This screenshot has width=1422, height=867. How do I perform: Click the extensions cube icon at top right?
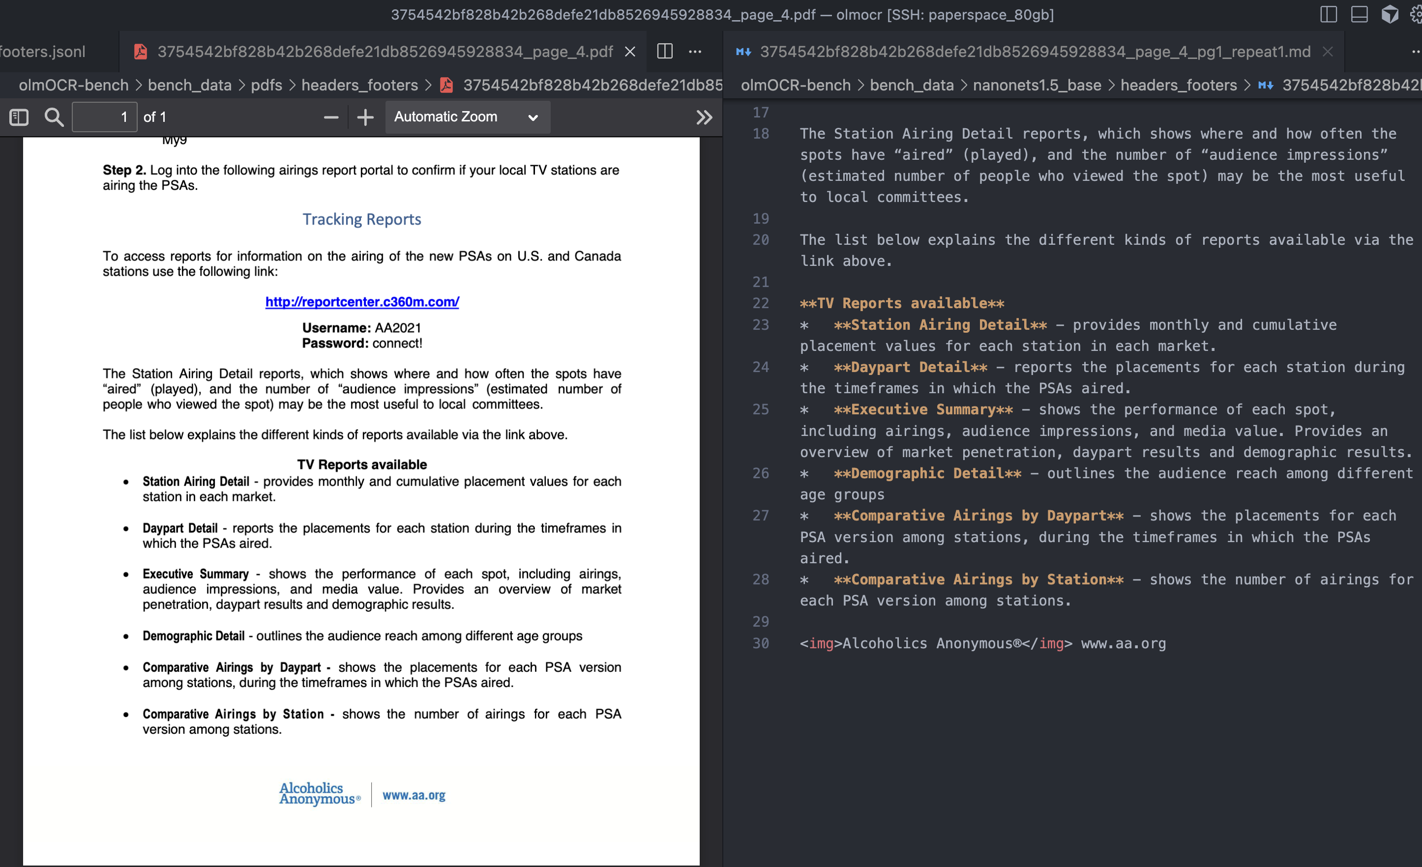coord(1390,14)
